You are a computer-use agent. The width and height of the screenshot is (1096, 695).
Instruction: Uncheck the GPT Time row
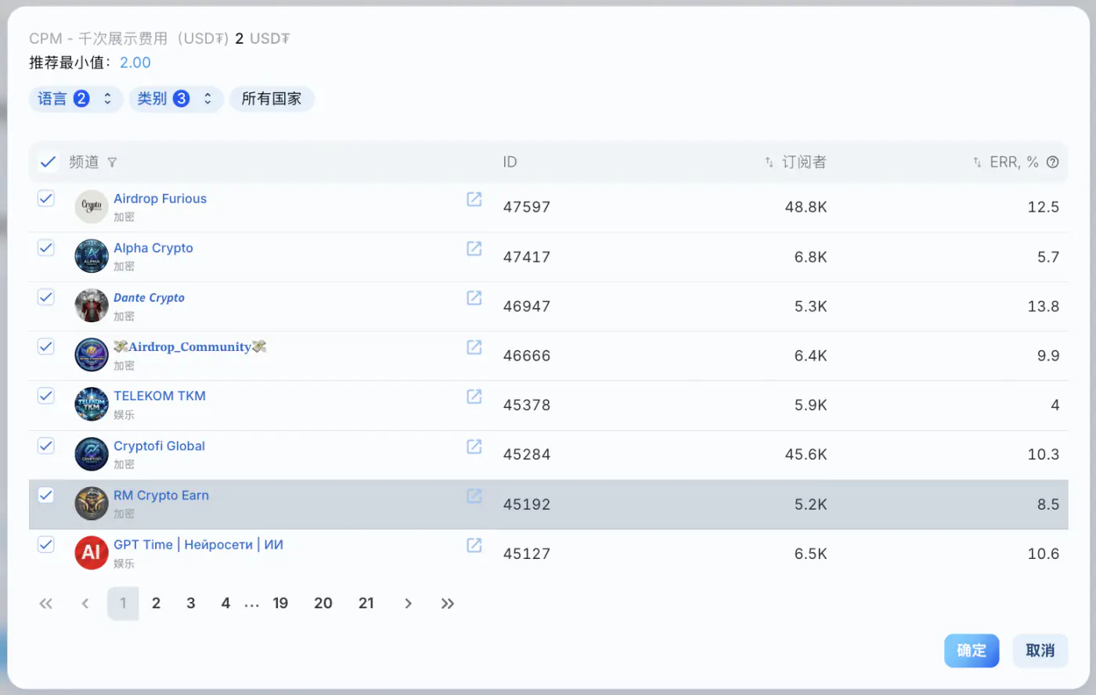[x=46, y=545]
